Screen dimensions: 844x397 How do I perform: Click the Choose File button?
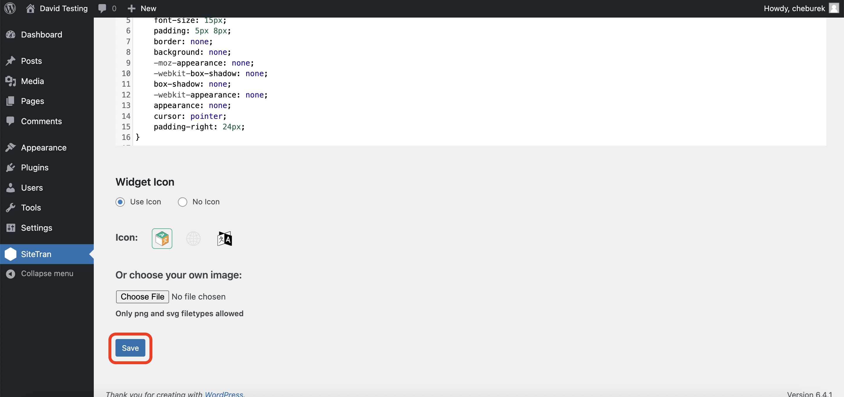(143, 296)
